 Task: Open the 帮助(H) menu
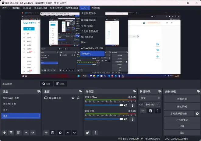[96, 8]
